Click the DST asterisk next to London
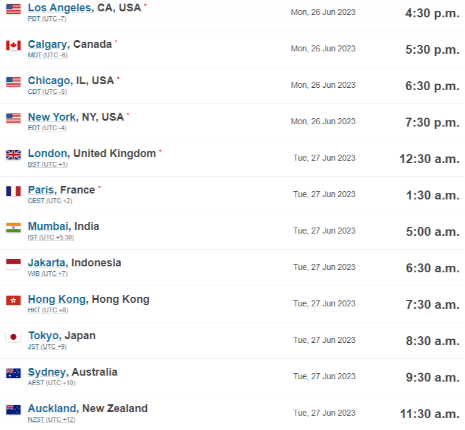Image resolution: width=465 pixels, height=430 pixels. [160, 151]
